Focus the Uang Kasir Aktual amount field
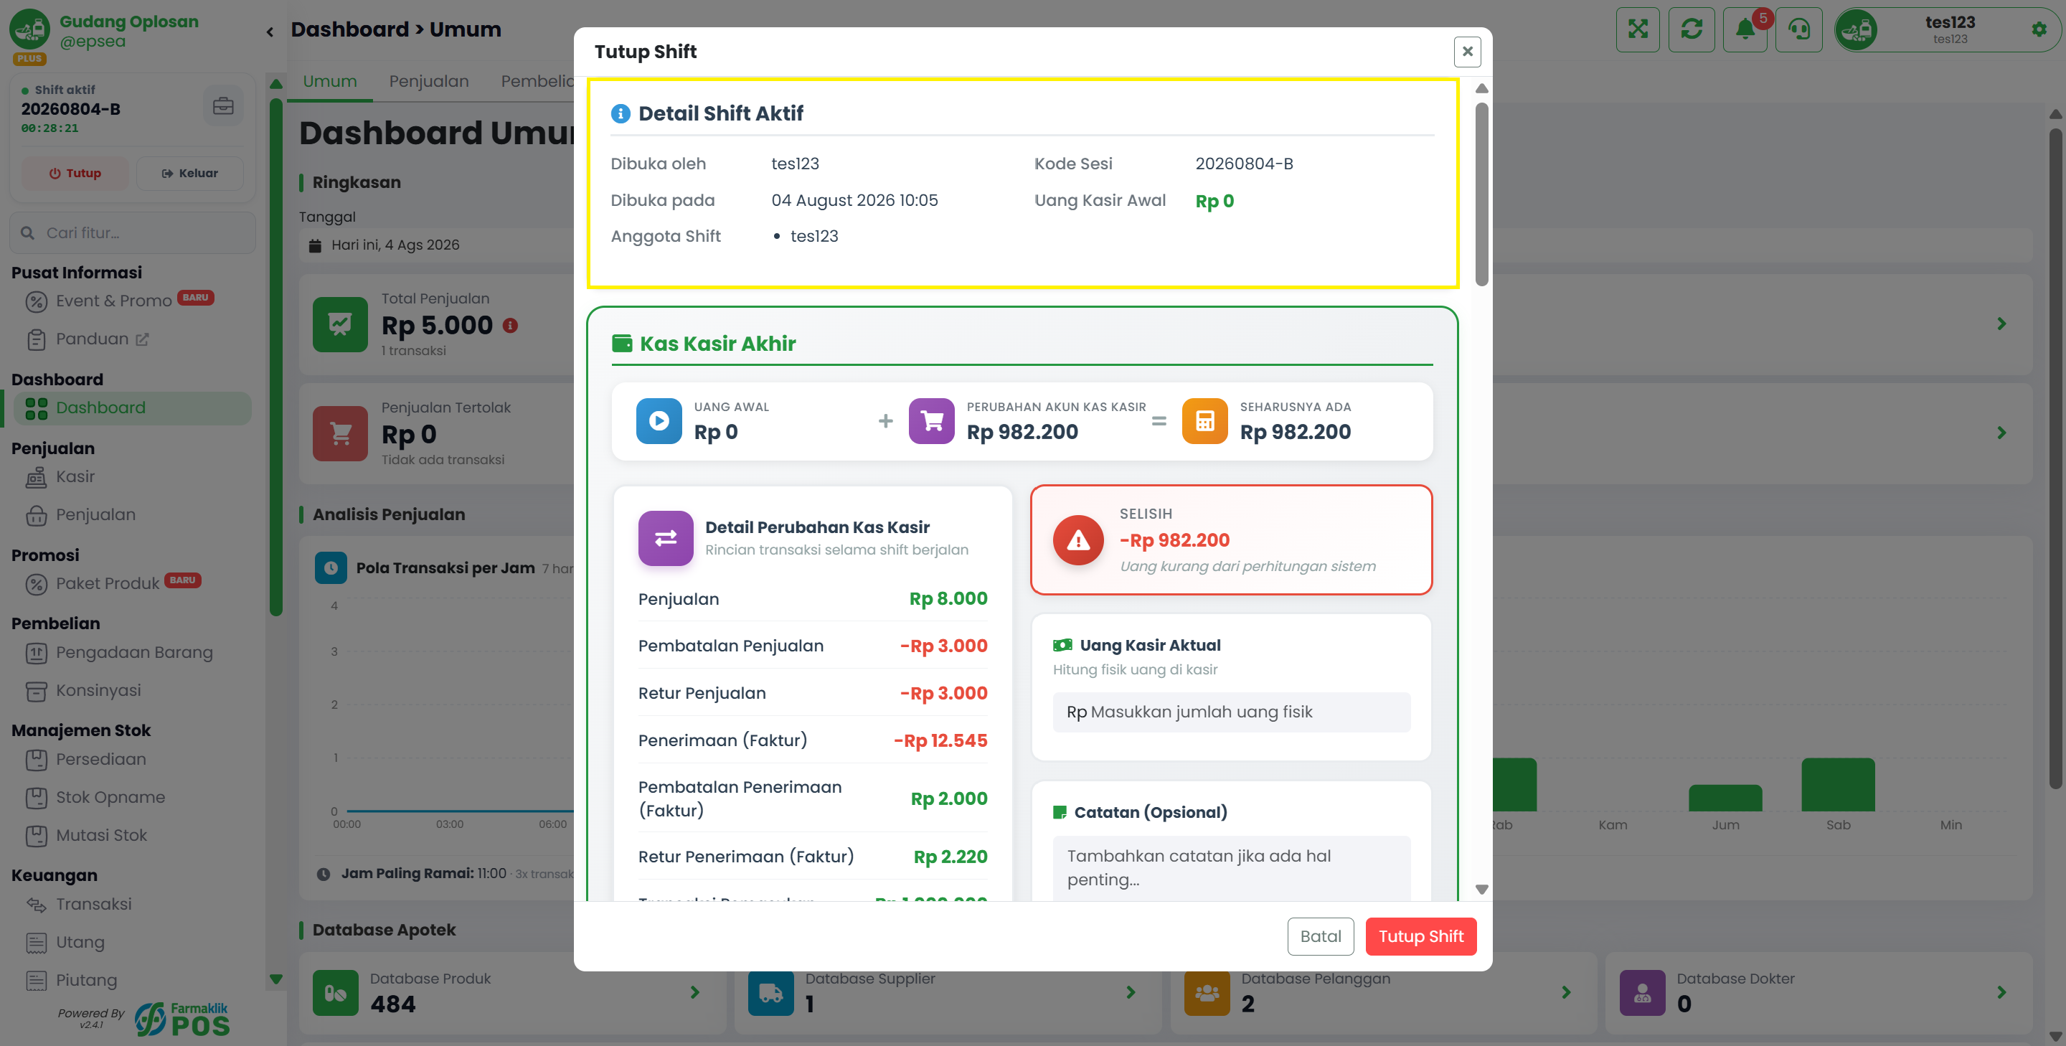 1231,712
